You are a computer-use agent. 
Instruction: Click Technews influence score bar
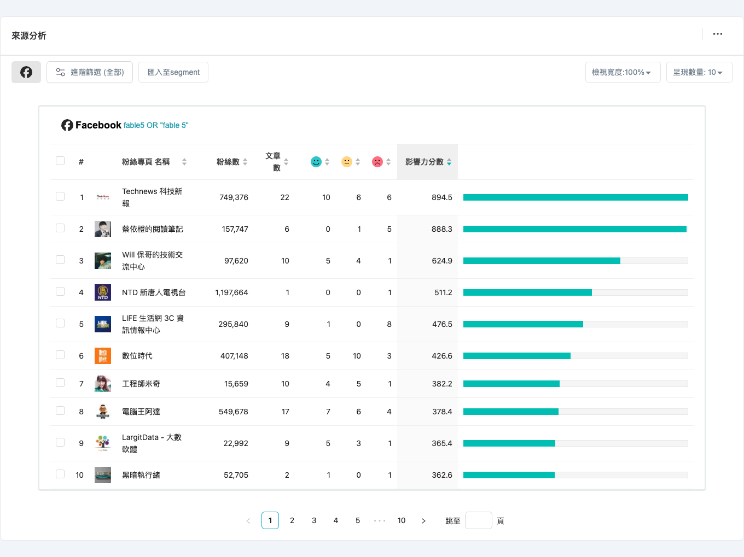576,197
